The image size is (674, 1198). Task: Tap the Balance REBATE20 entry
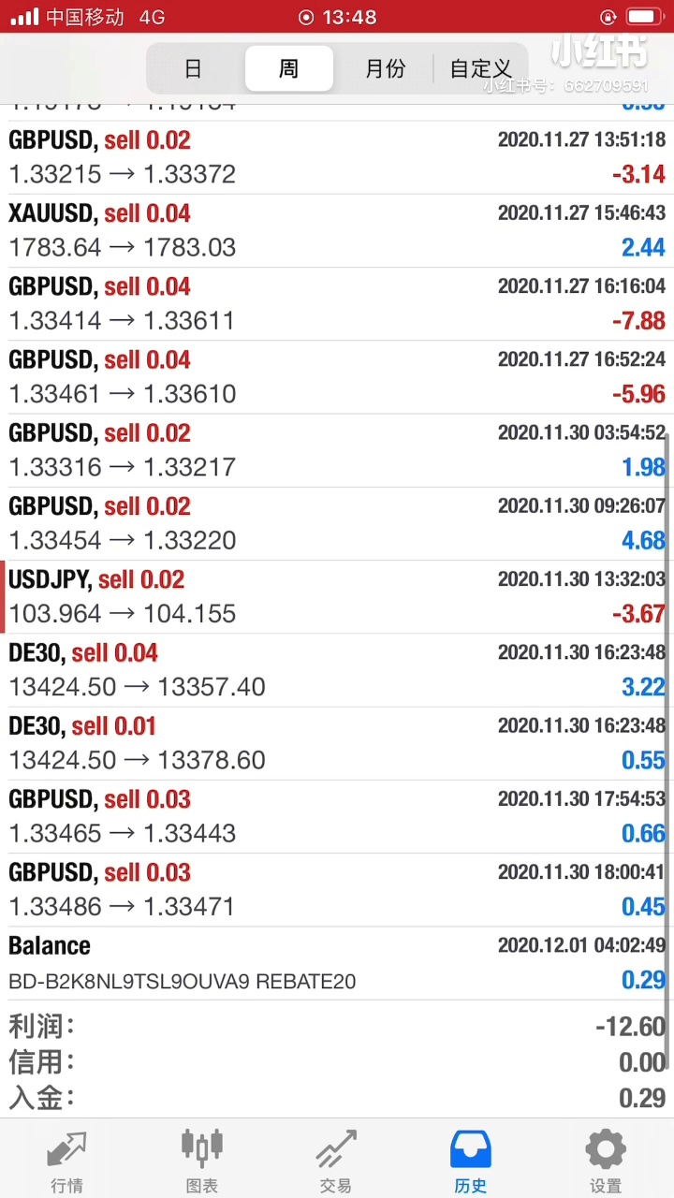tap(337, 963)
